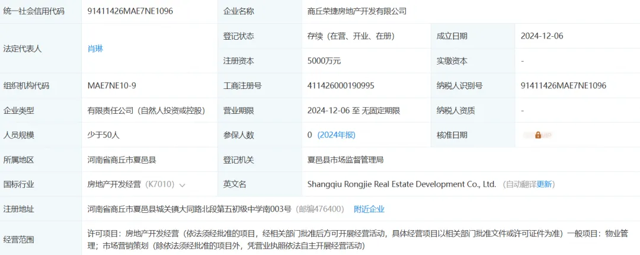Open the 2024年报 annual report link
This screenshot has width=640, height=255.
pos(337,135)
